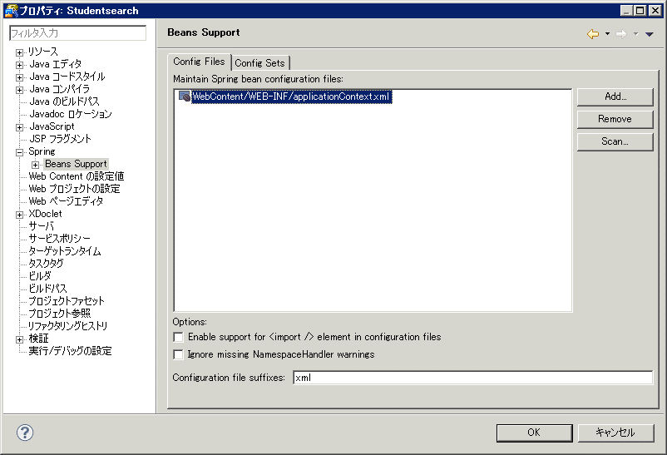
Task: Select Web Content の設定値 item
Action: pos(77,176)
